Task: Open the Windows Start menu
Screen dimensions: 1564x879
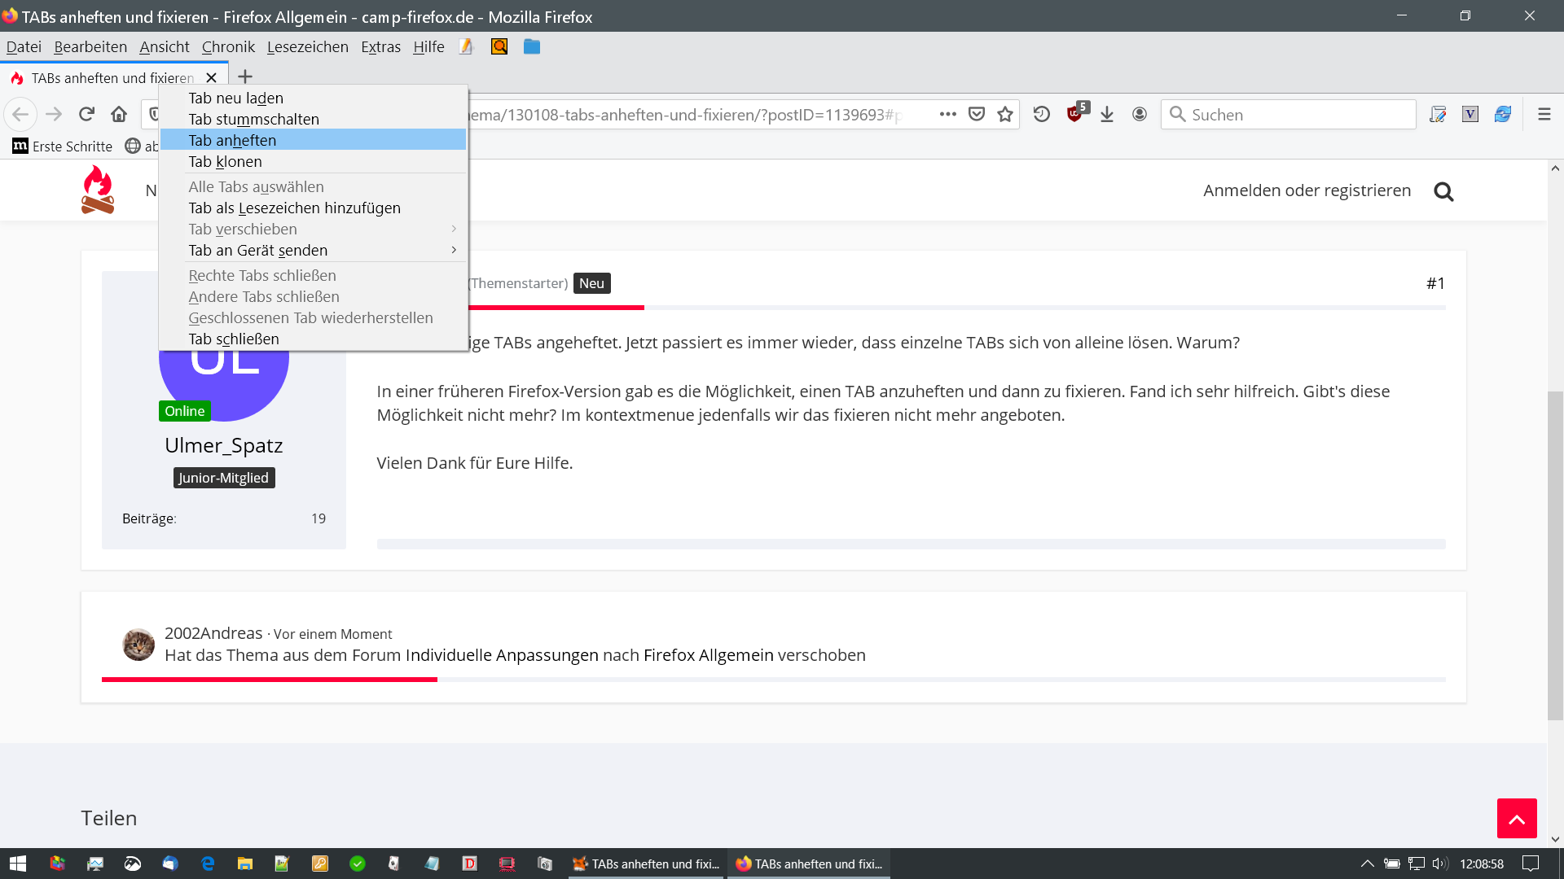Action: pos(18,864)
